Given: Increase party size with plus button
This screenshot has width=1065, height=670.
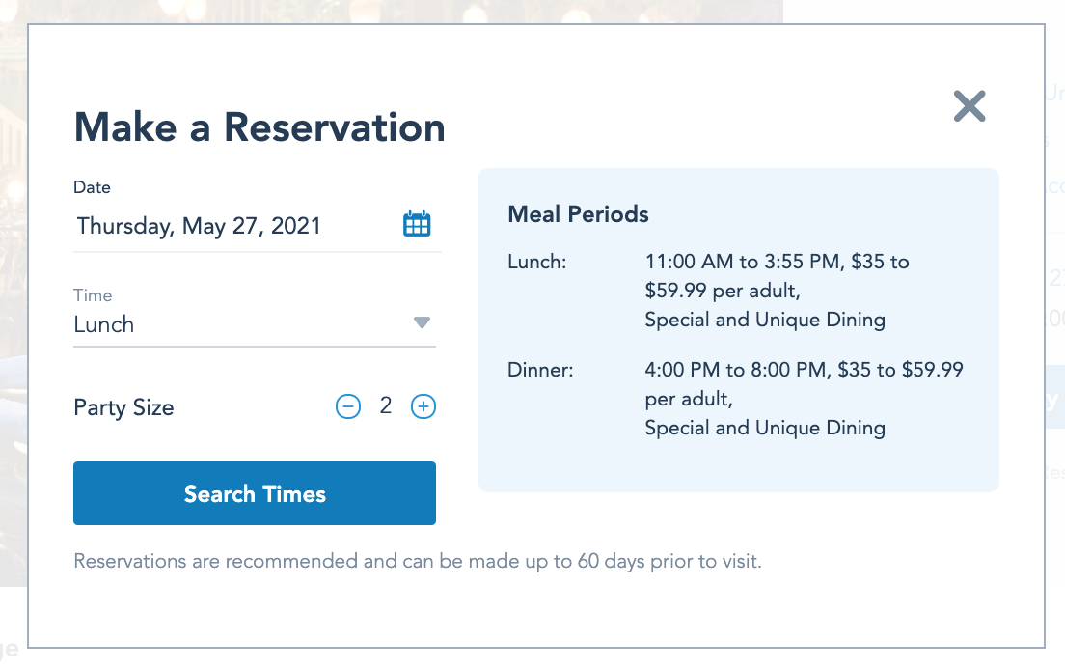Looking at the screenshot, I should click(x=423, y=406).
